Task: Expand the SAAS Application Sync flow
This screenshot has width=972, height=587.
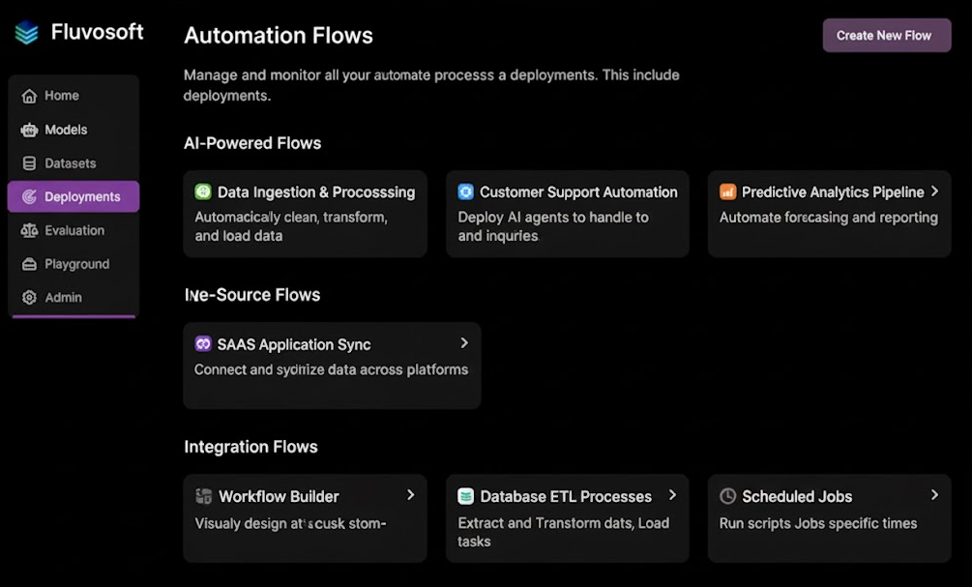Action: click(x=463, y=343)
